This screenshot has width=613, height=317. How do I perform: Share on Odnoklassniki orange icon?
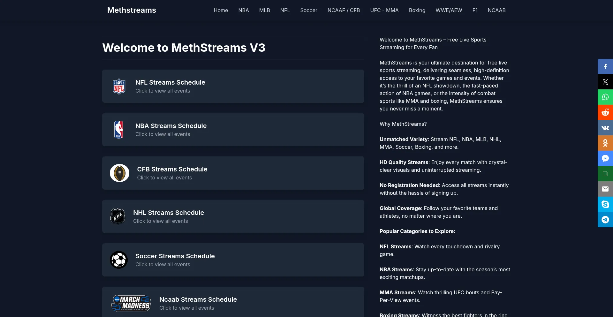coord(605,143)
